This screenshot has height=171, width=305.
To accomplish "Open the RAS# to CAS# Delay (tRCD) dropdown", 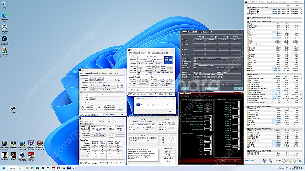I will click(x=210, y=119).
